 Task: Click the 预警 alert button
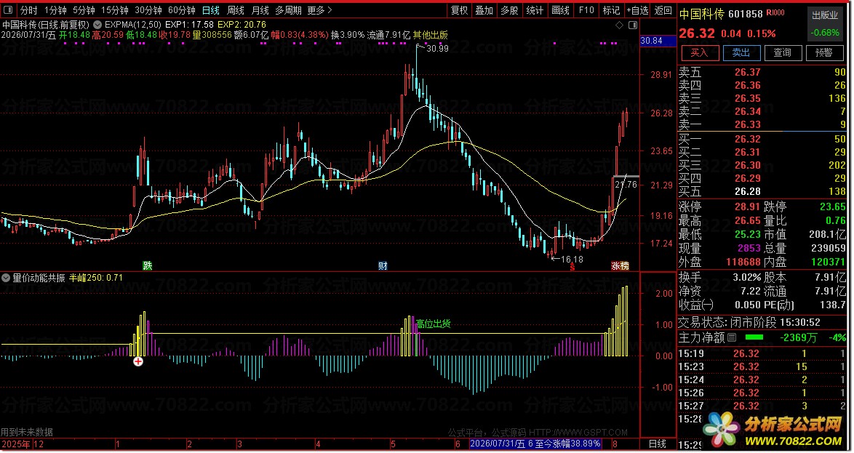coord(823,52)
